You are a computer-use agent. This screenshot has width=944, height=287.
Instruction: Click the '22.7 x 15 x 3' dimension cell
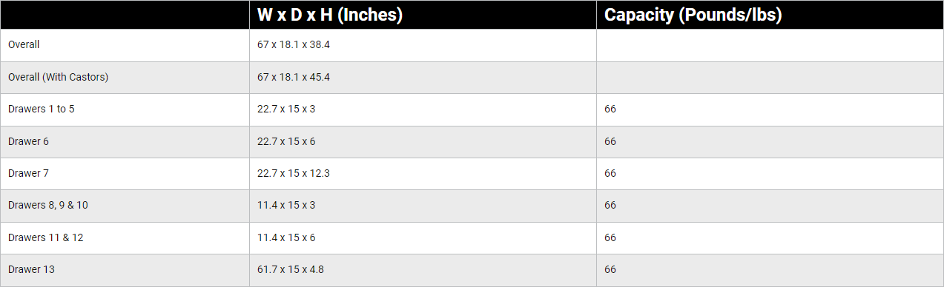click(423, 109)
